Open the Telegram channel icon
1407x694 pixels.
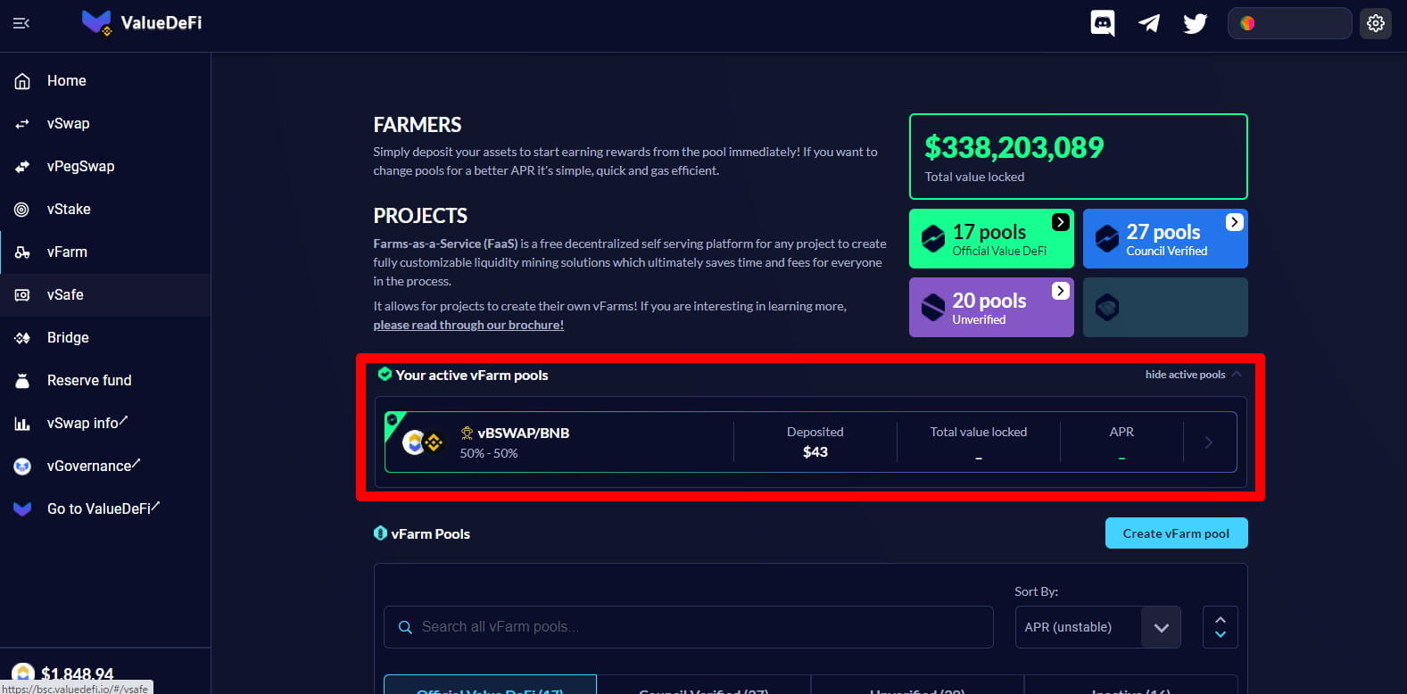point(1149,23)
